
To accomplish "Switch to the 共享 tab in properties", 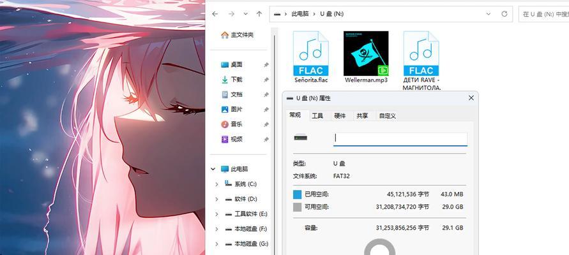I will point(362,116).
